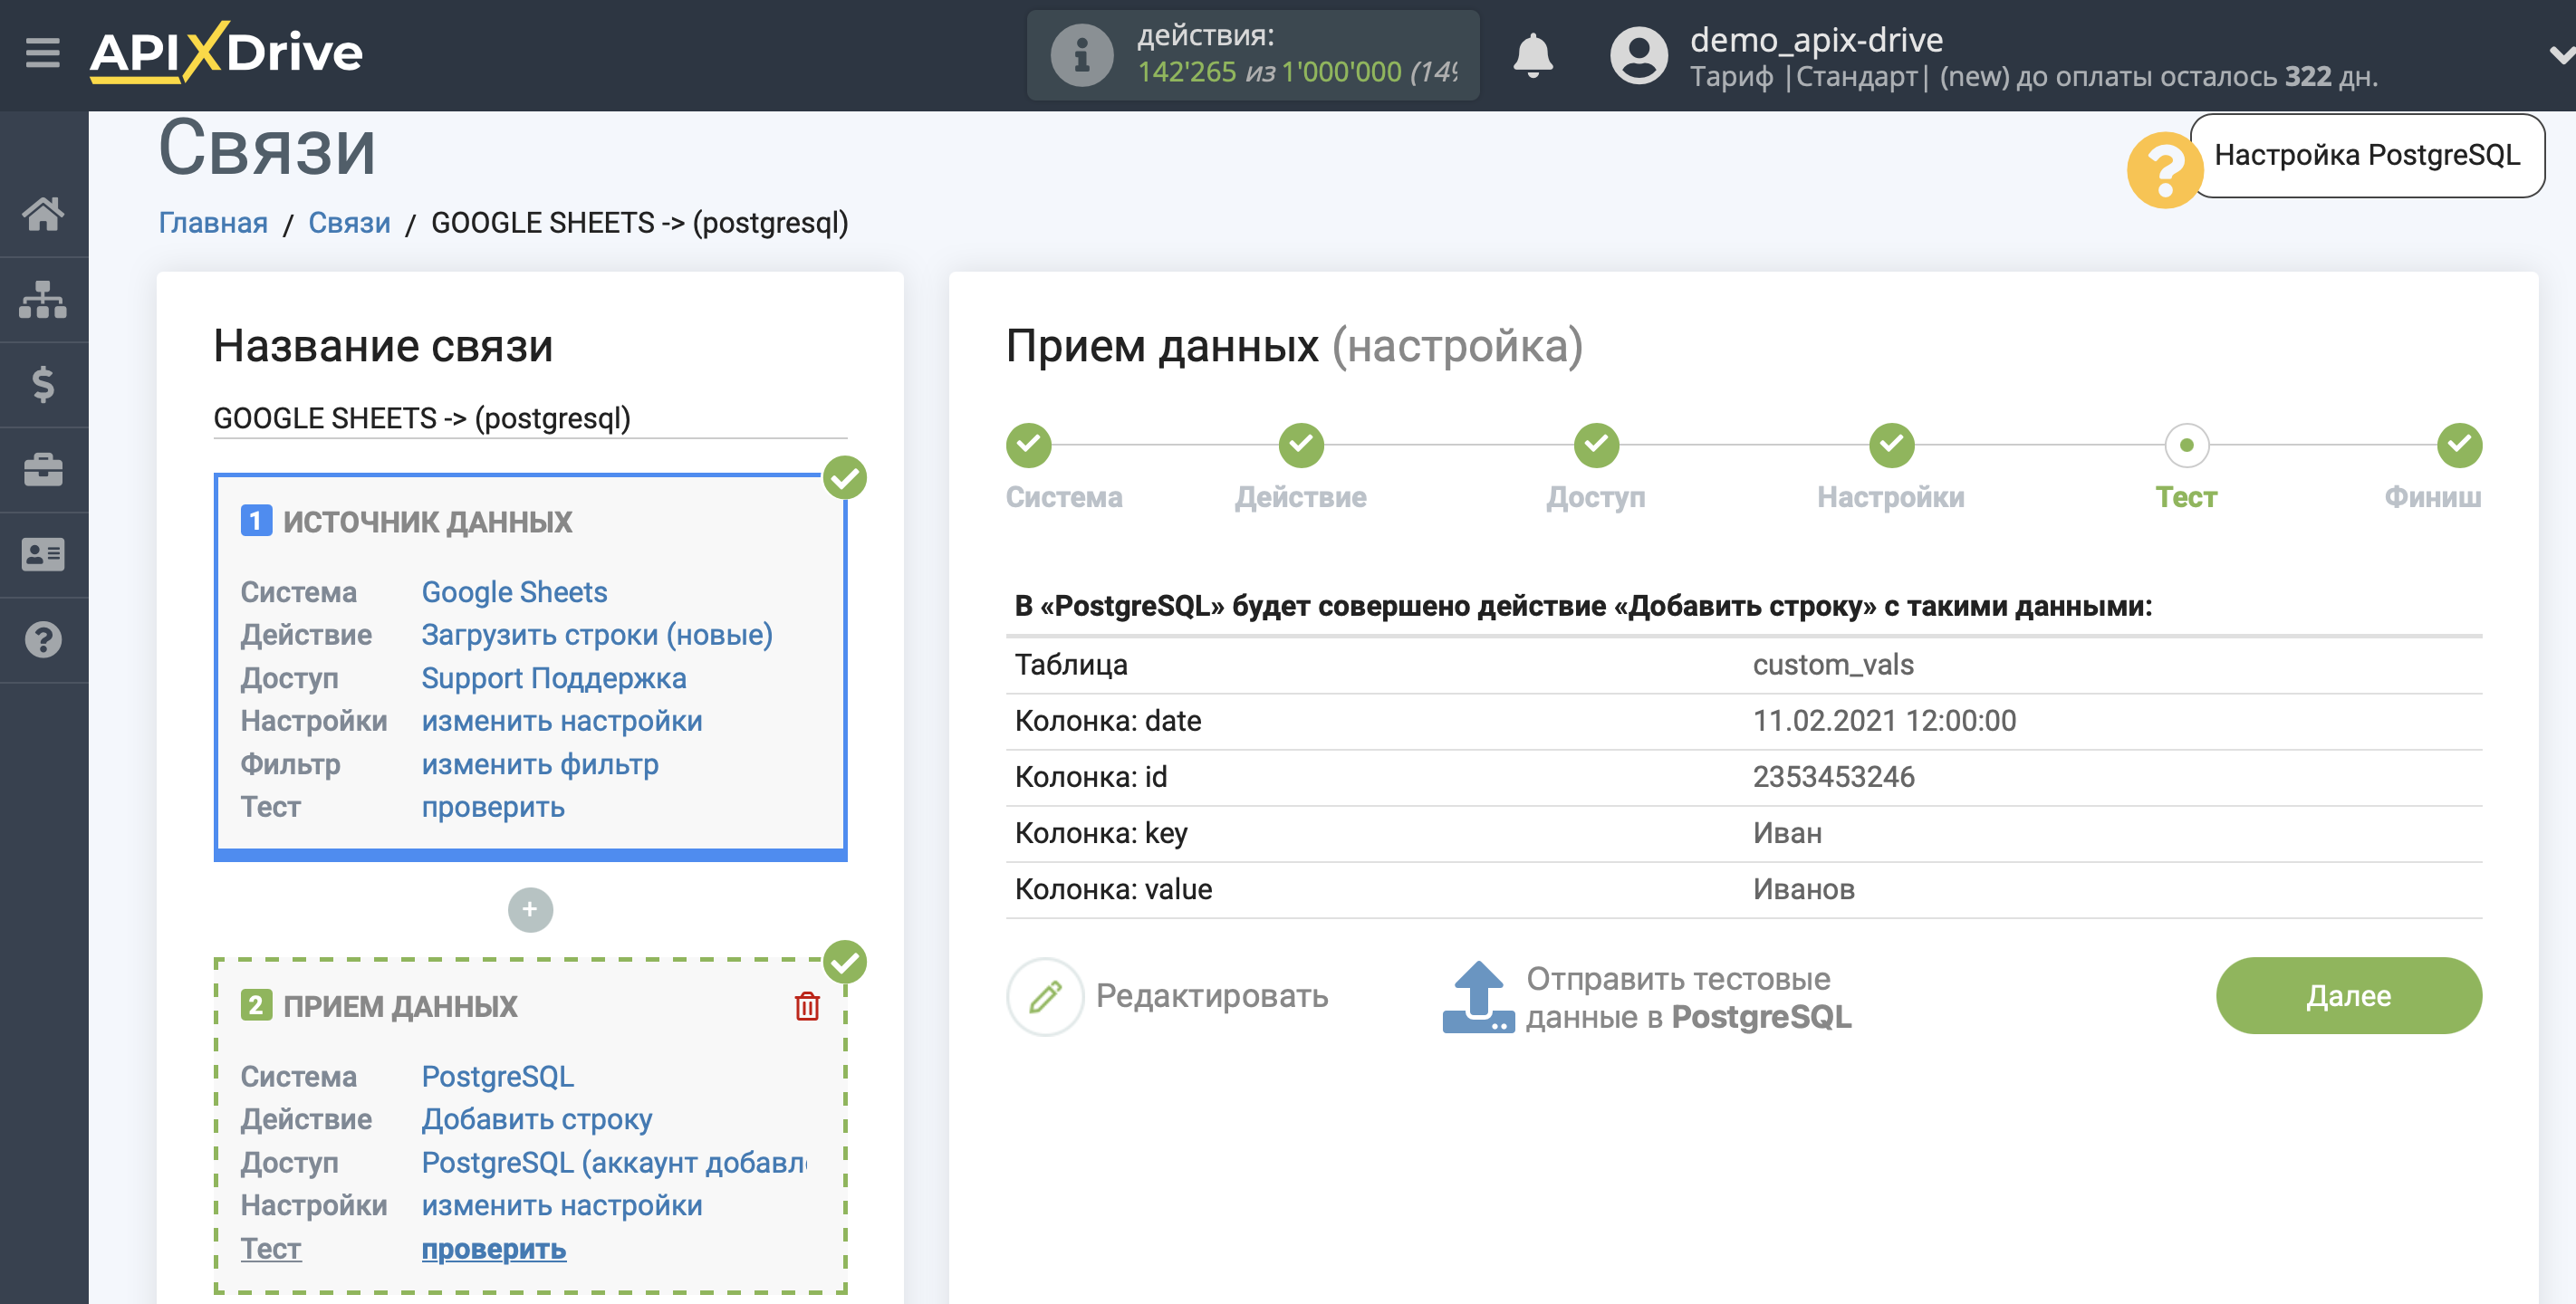Click actions counter 142'265 text
This screenshot has height=1304, width=2576.
[1186, 72]
